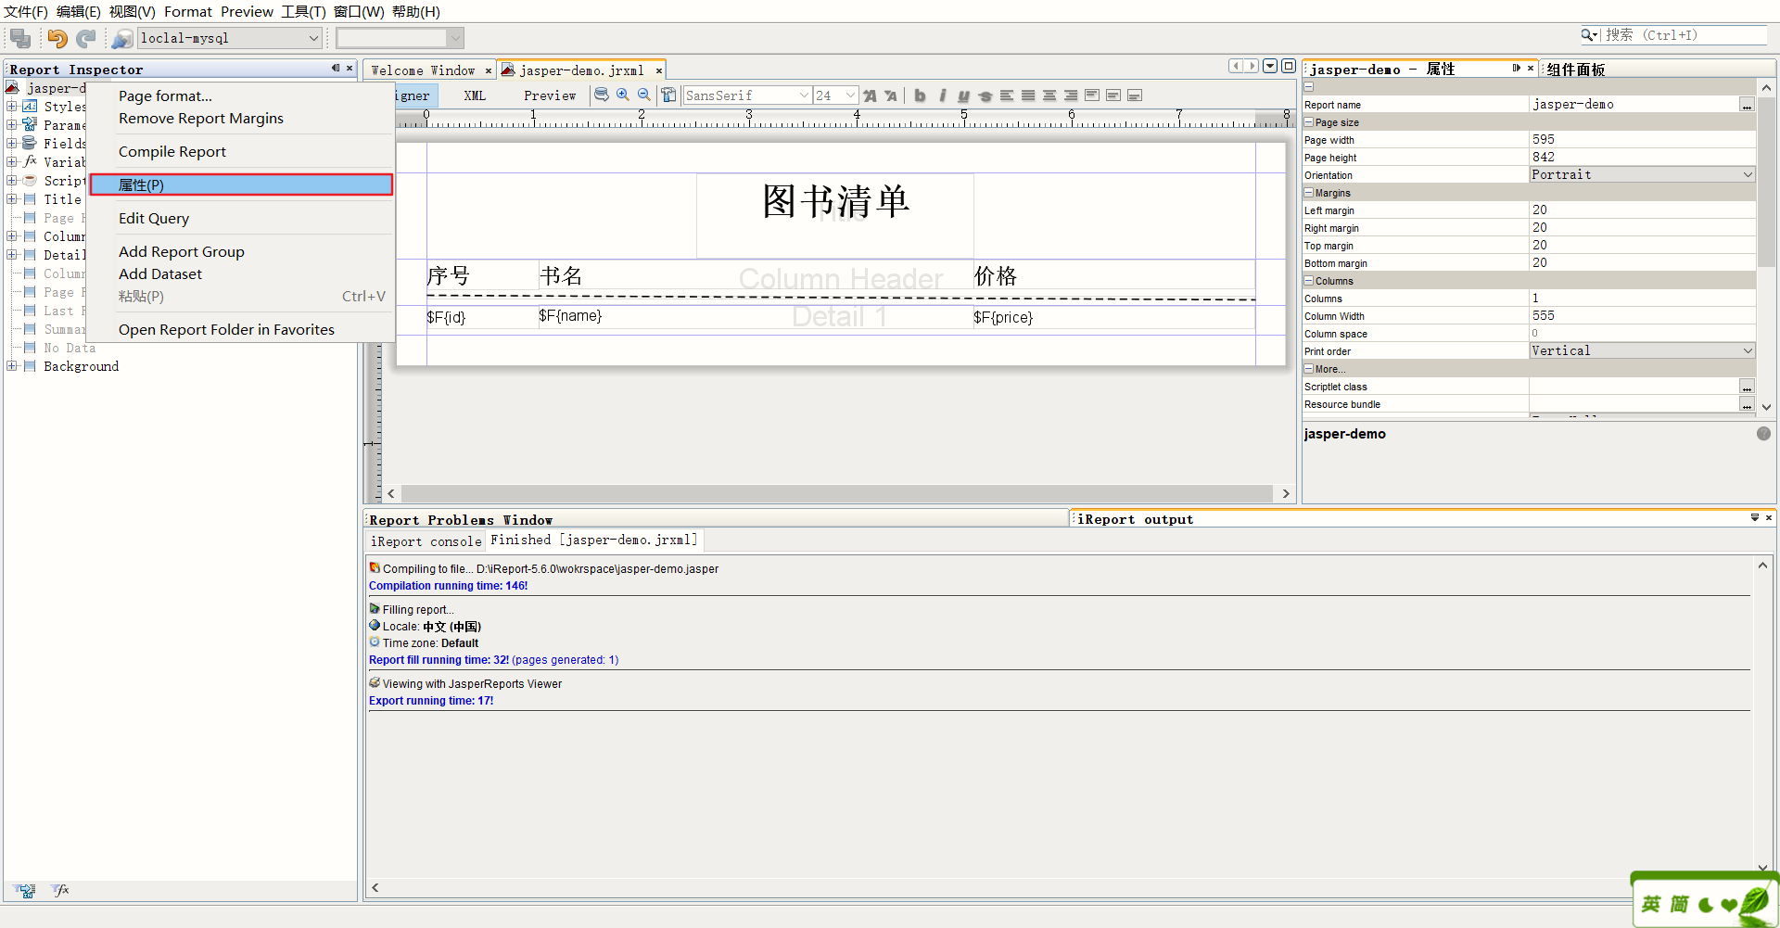Select the Zoom In icon in designer toolbar

coord(623,95)
